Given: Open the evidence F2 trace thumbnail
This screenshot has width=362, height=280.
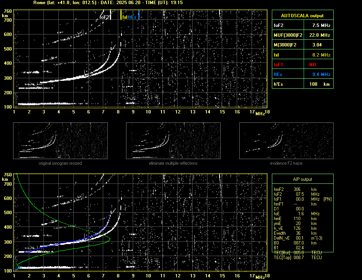Looking at the screenshot, I should click(286, 141).
